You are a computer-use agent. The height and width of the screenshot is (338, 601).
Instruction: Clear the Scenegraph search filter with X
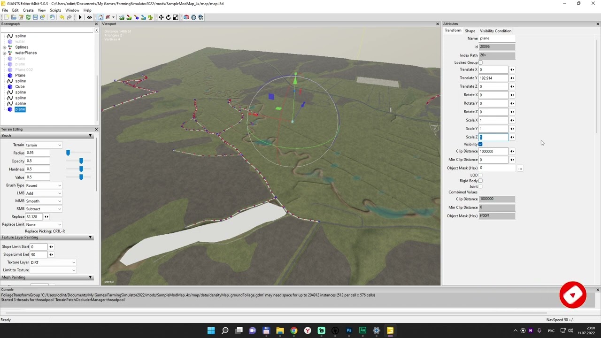[x=96, y=31]
